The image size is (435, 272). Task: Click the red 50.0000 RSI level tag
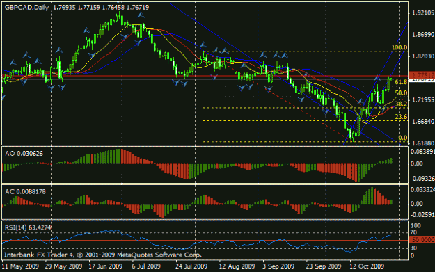422,240
